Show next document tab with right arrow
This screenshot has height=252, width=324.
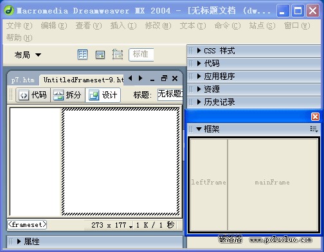click(x=141, y=78)
